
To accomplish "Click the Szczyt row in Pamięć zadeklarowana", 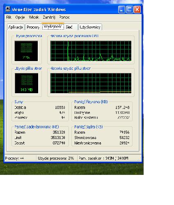I will coord(40,143).
